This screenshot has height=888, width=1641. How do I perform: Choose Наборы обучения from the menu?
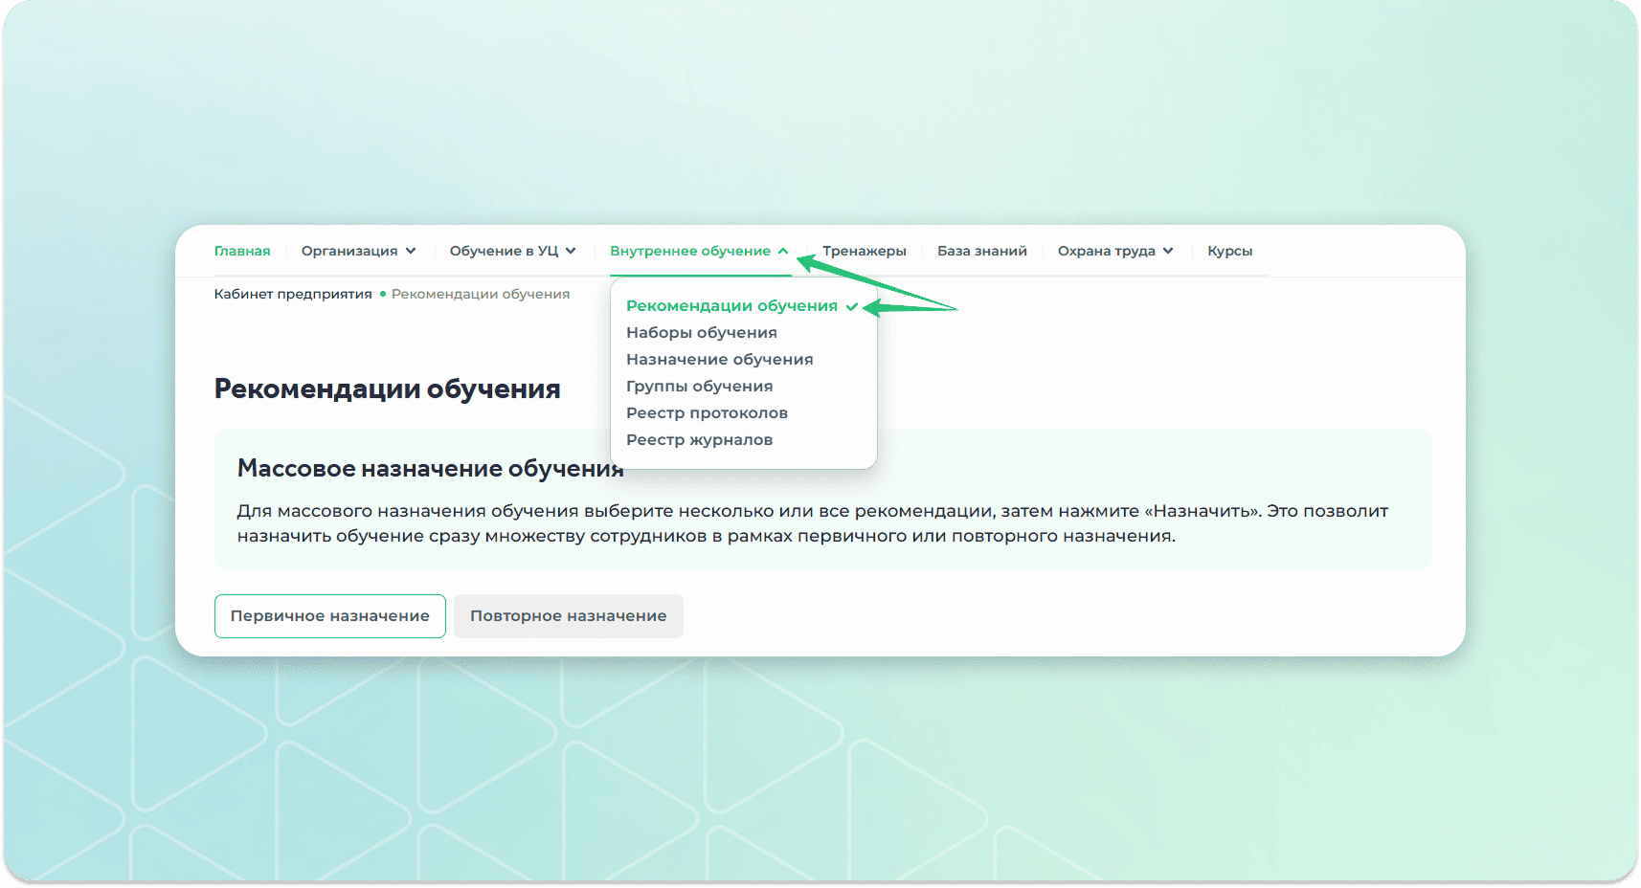[x=701, y=333]
